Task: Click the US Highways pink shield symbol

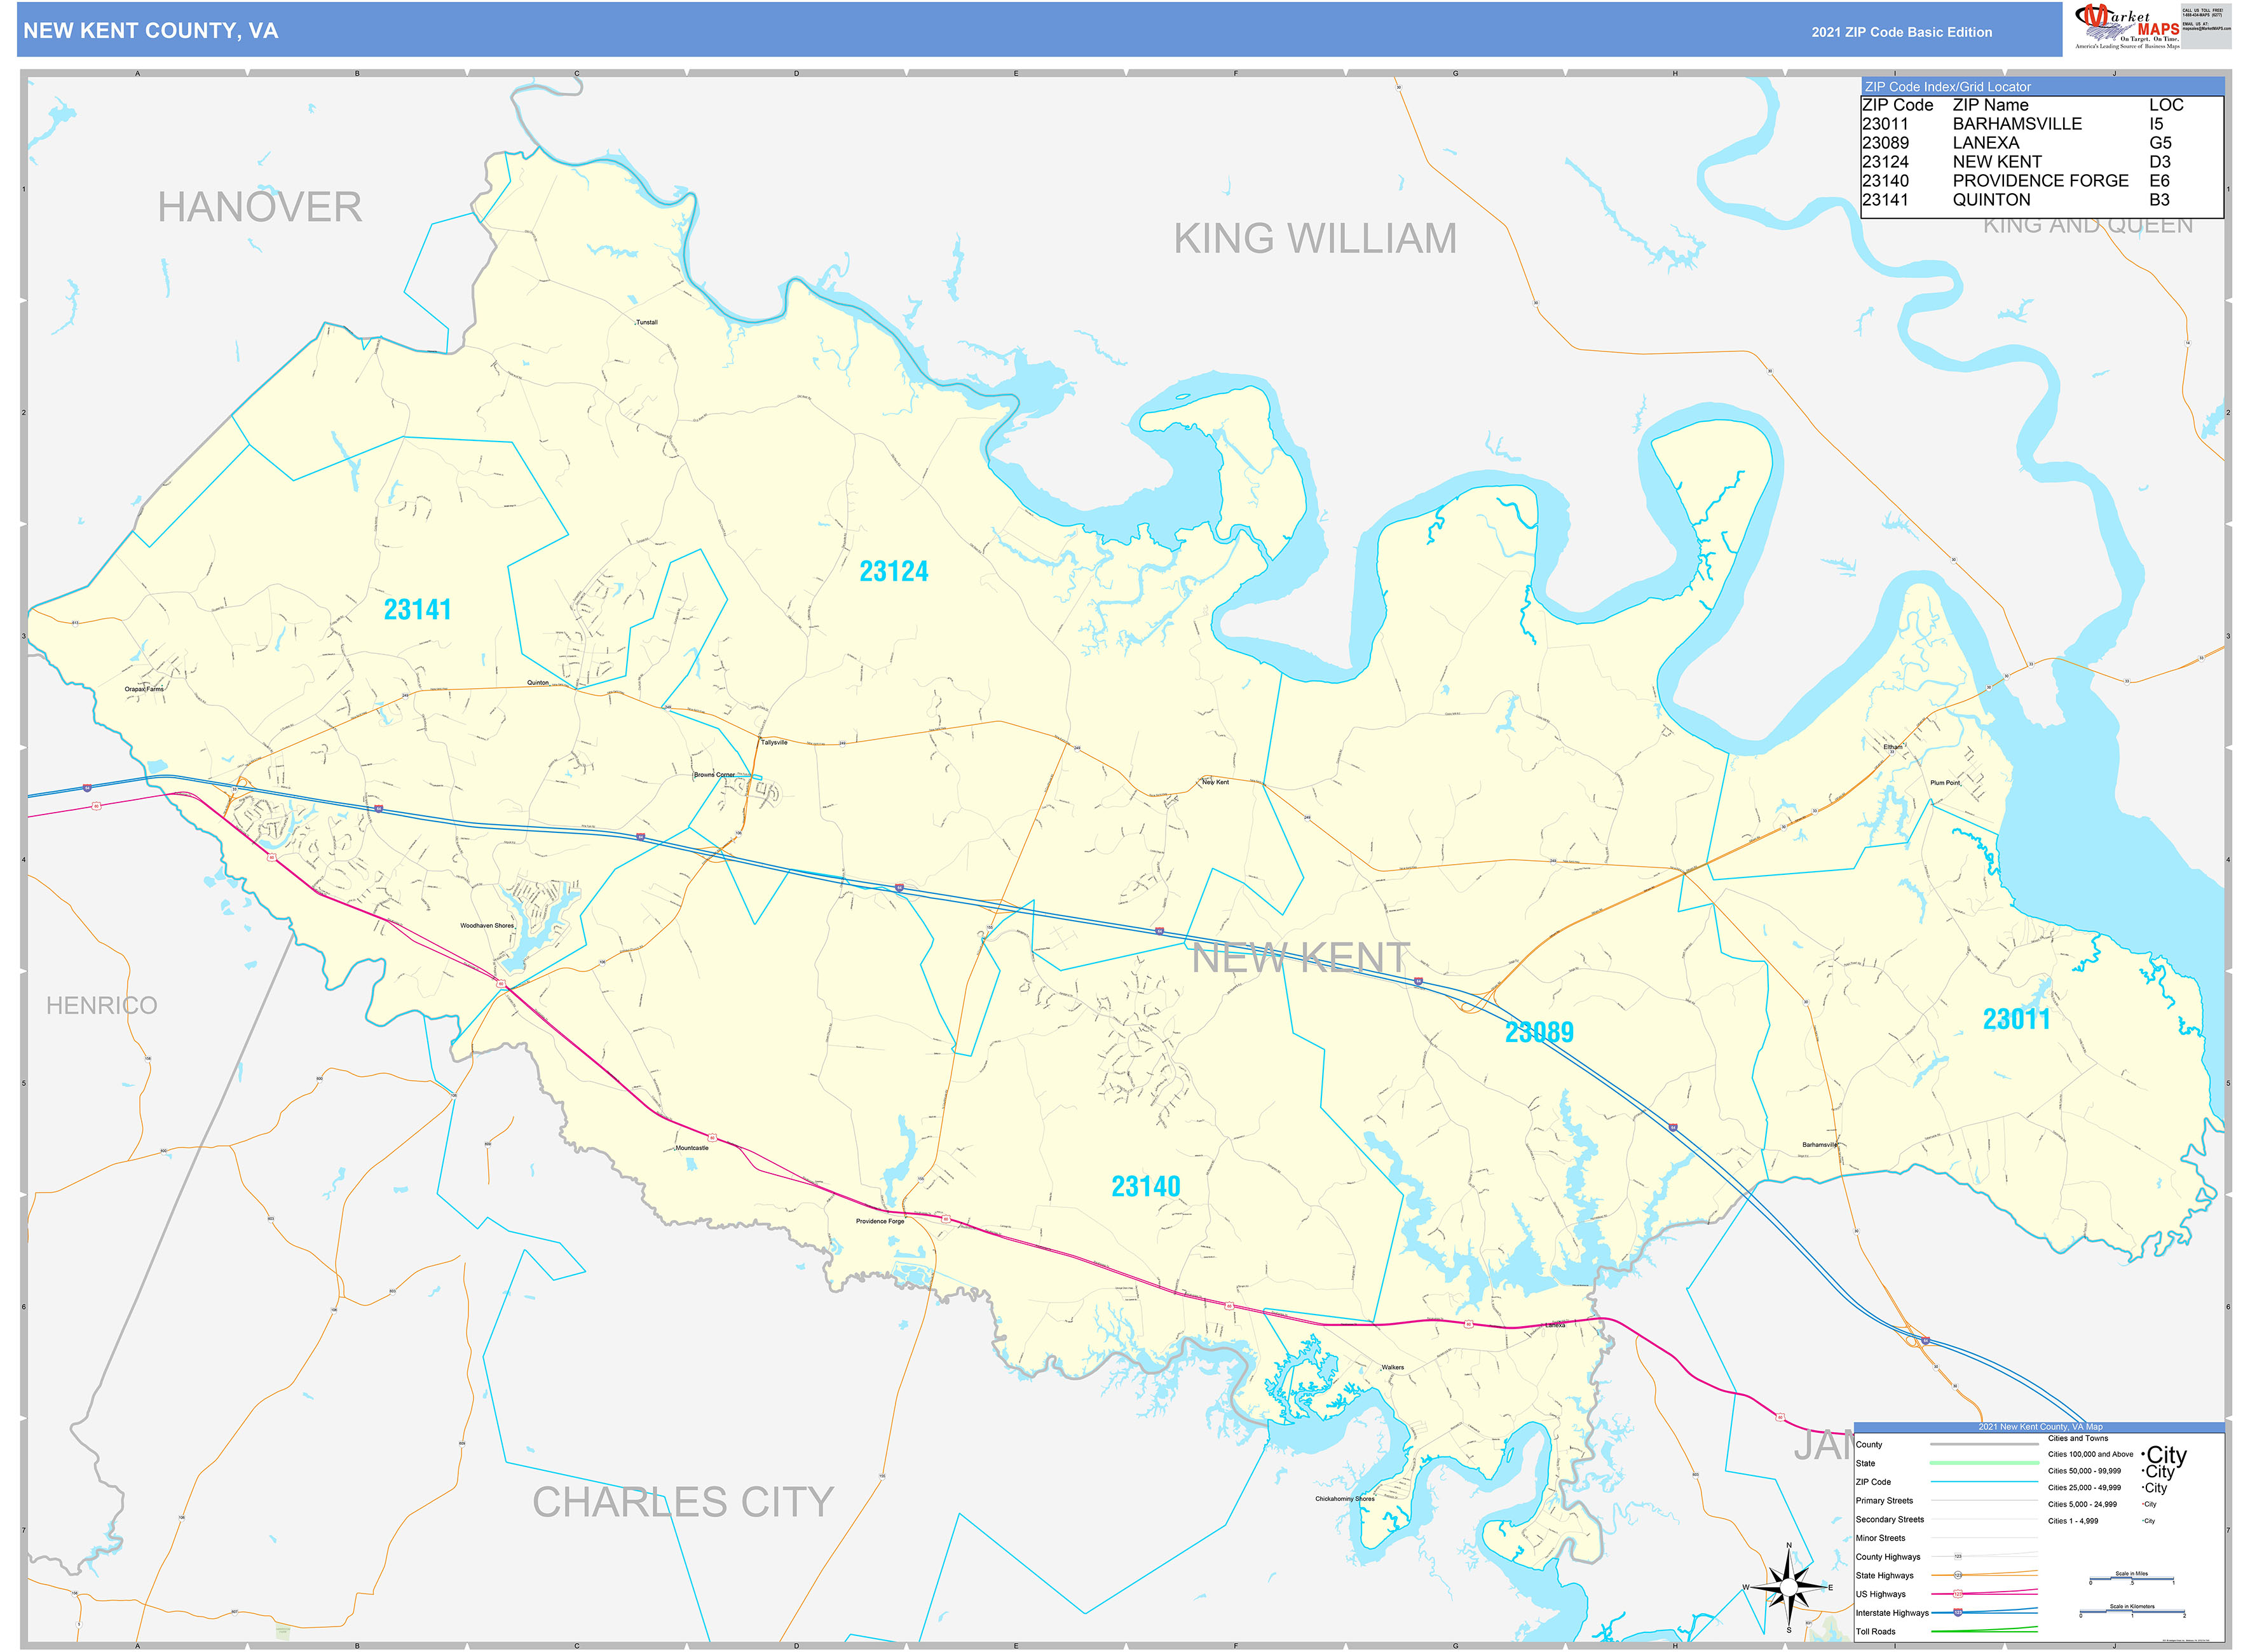Action: click(1958, 1594)
